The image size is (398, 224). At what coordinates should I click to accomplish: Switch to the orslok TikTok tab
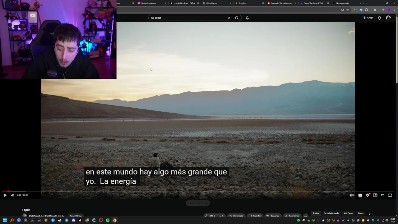[x=184, y=3]
